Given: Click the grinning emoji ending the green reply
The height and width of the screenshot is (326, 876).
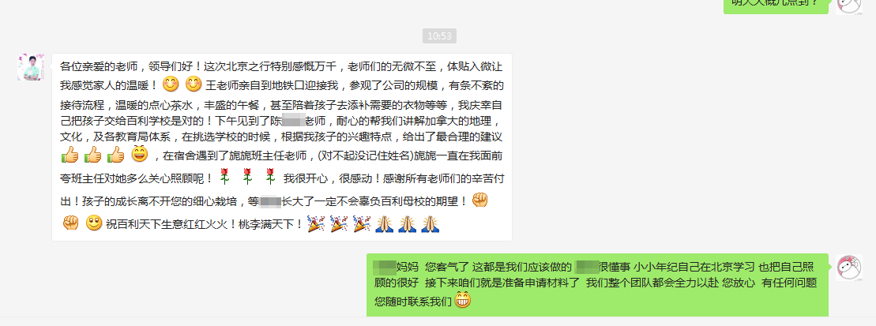Looking at the screenshot, I should click(463, 301).
